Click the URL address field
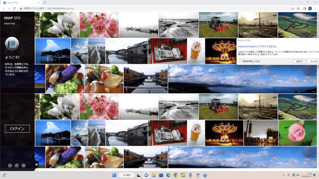Viewport: 319px width, 179px height. point(154,8)
